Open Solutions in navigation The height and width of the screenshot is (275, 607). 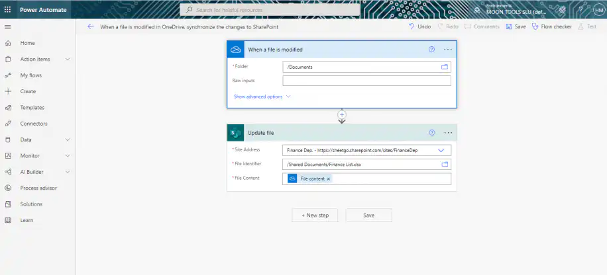[31, 204]
